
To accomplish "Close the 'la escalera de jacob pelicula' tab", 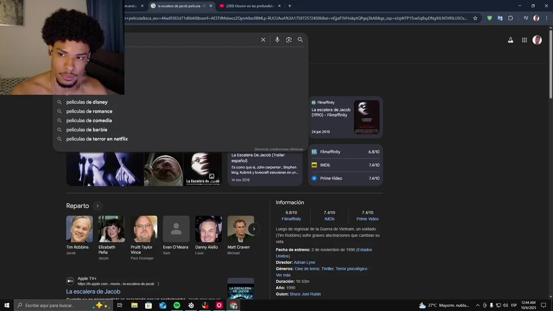I will pyautogui.click(x=211, y=6).
